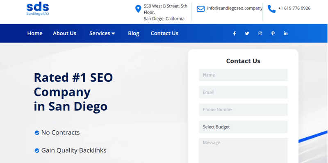Focus the Name input field

pos(243,75)
